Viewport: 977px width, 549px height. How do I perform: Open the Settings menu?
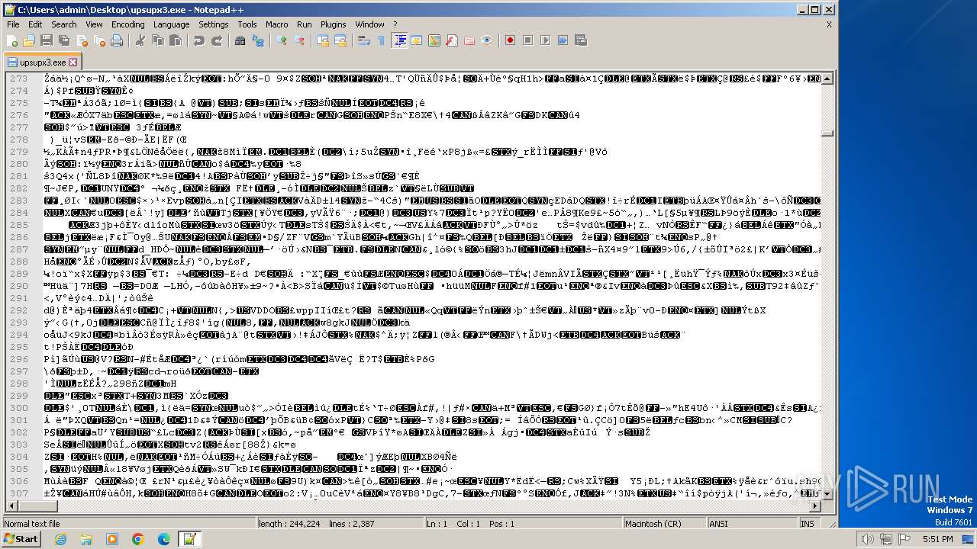point(213,24)
